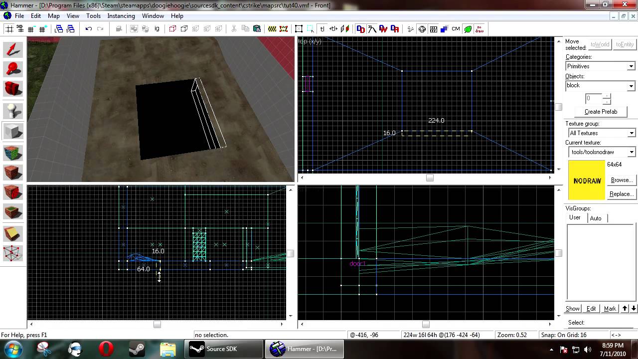The height and width of the screenshot is (359, 638).
Task: Open the Toggle Texture Application tool
Action: (13, 153)
